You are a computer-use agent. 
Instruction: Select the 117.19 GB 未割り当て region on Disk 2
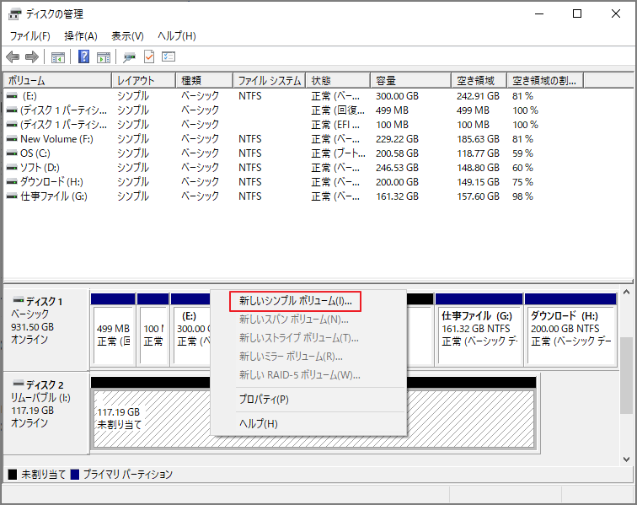click(x=313, y=413)
